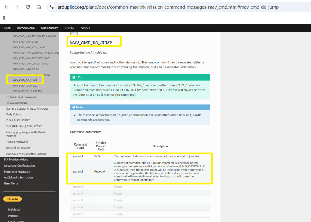The height and width of the screenshot is (222, 311).
Task: Open MAV_CMD_NAV_LAND sidebar link
Action: tap(25, 42)
